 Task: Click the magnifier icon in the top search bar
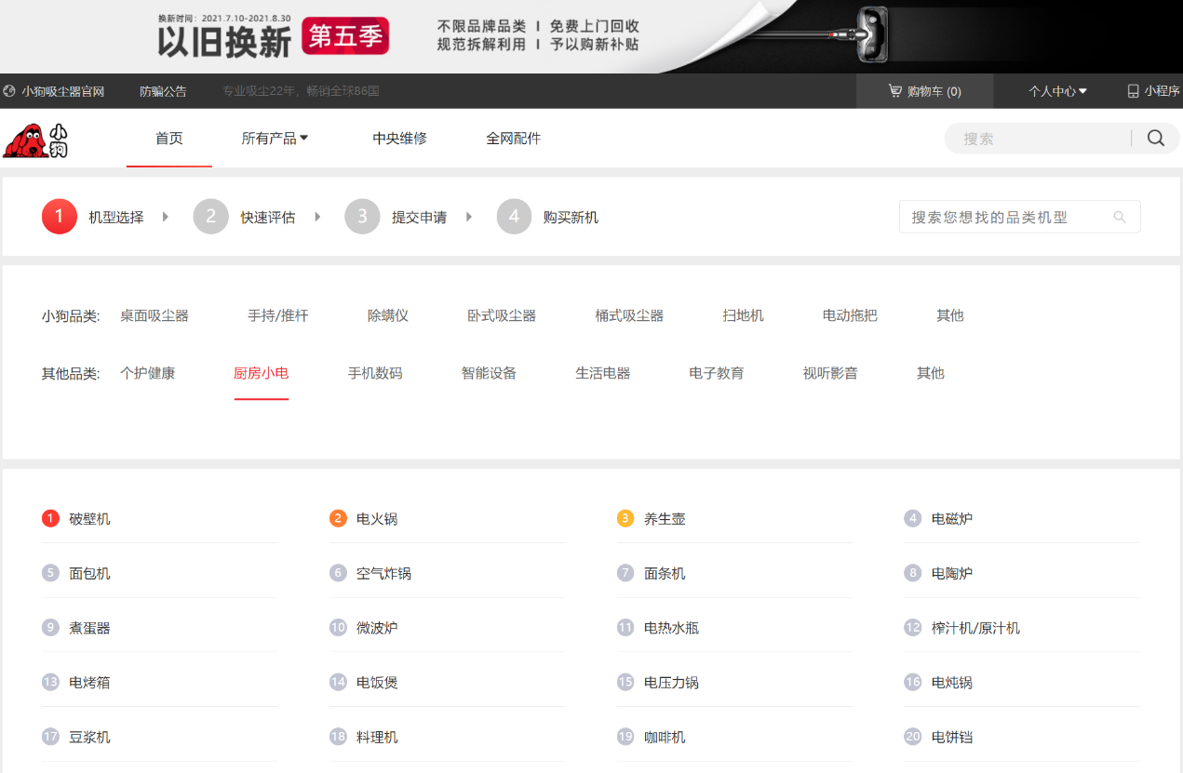click(x=1155, y=138)
